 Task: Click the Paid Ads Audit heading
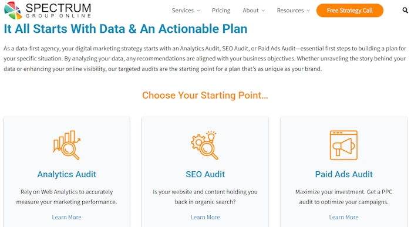click(x=343, y=174)
